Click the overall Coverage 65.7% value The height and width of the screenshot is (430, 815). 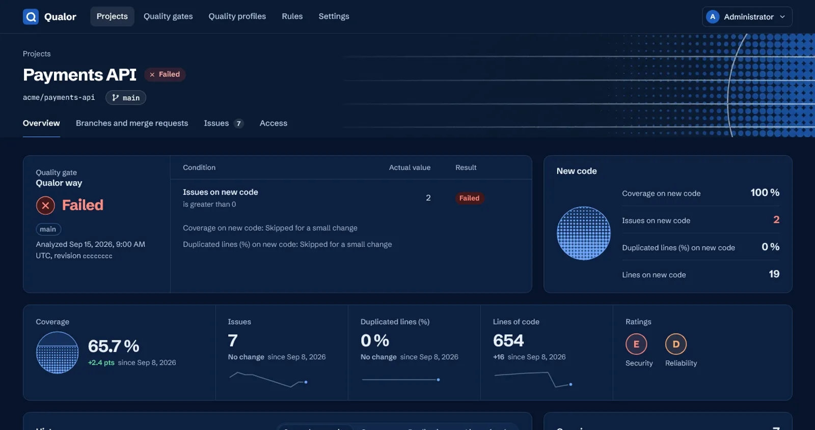click(x=114, y=346)
